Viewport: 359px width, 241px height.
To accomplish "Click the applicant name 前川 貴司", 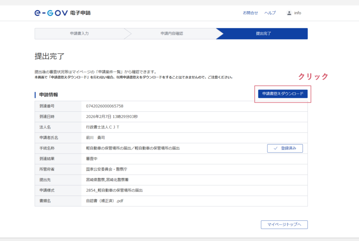I will (x=95, y=138).
